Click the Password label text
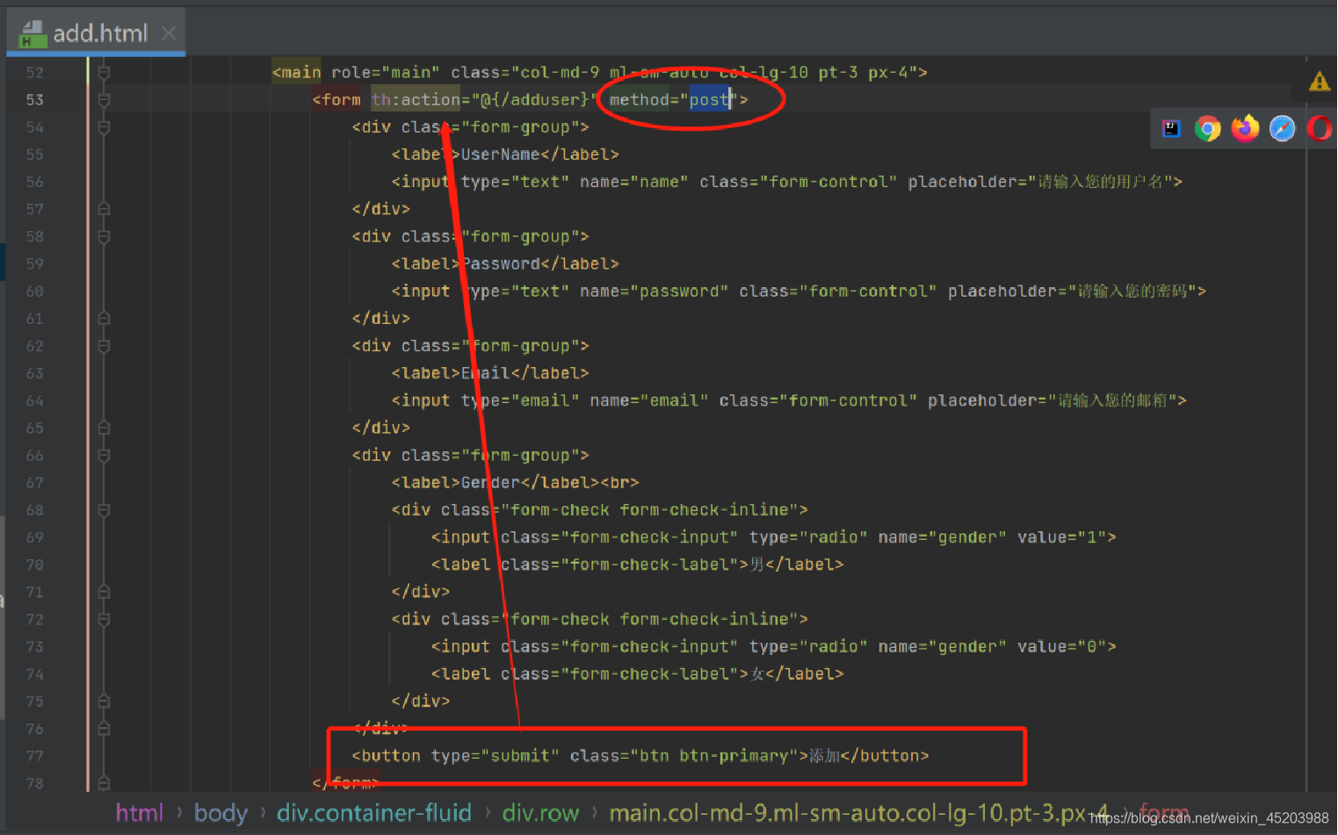This screenshot has width=1338, height=835. pyautogui.click(x=501, y=264)
